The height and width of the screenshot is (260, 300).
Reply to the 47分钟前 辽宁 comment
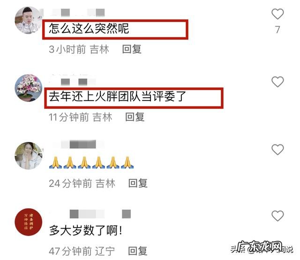(137, 251)
